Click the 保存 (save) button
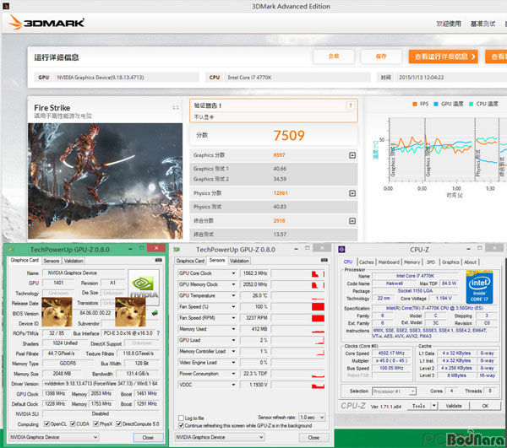The height and width of the screenshot is (448, 507). click(381, 57)
